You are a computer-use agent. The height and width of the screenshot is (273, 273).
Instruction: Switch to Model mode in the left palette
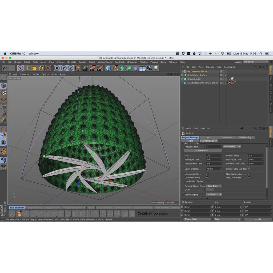coord(3,86)
